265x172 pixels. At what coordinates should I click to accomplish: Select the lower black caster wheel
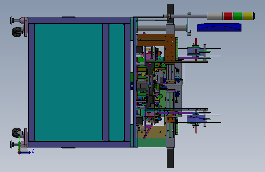click(17, 133)
